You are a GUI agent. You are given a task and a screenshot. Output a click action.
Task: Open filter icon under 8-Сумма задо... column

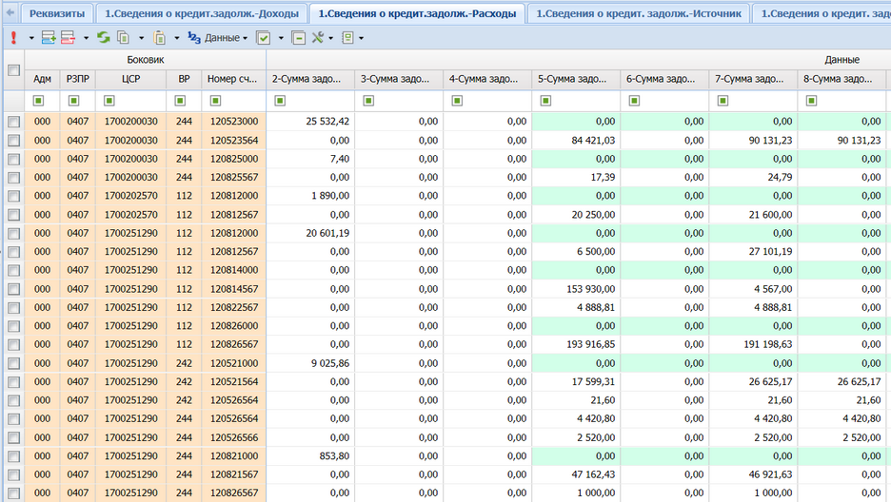tap(811, 101)
